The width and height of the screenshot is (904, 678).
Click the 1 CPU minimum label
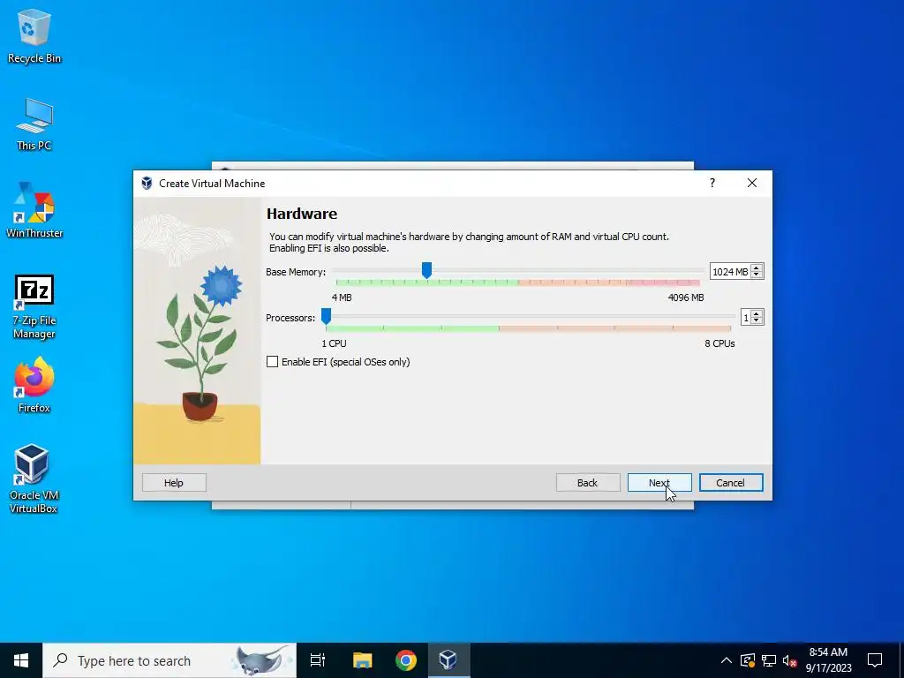tap(334, 343)
